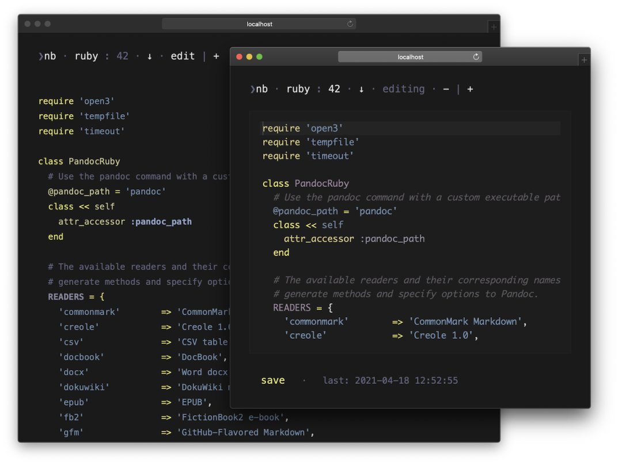Image resolution: width=622 pixels, height=469 pixels.
Task: Click the back window address bar localhost
Action: coord(259,24)
